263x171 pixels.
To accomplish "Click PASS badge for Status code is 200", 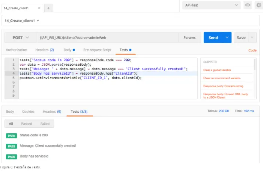I will (x=11, y=136).
